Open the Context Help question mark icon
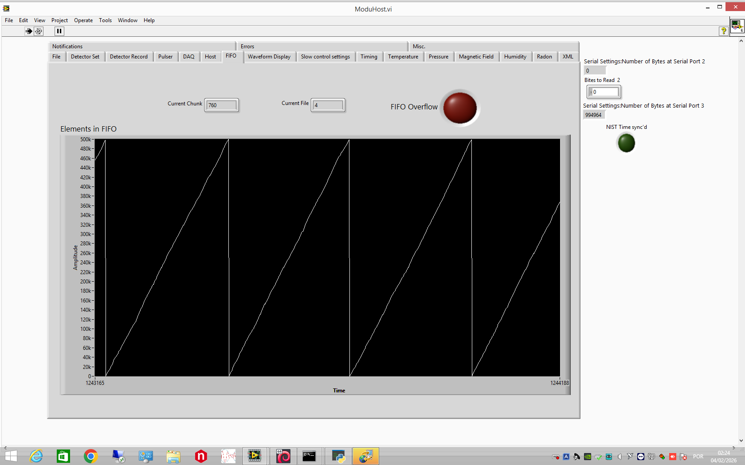745x465 pixels. click(x=723, y=31)
